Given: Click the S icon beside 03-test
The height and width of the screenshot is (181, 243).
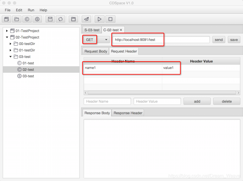Looking at the screenshot, I should tap(19, 76).
